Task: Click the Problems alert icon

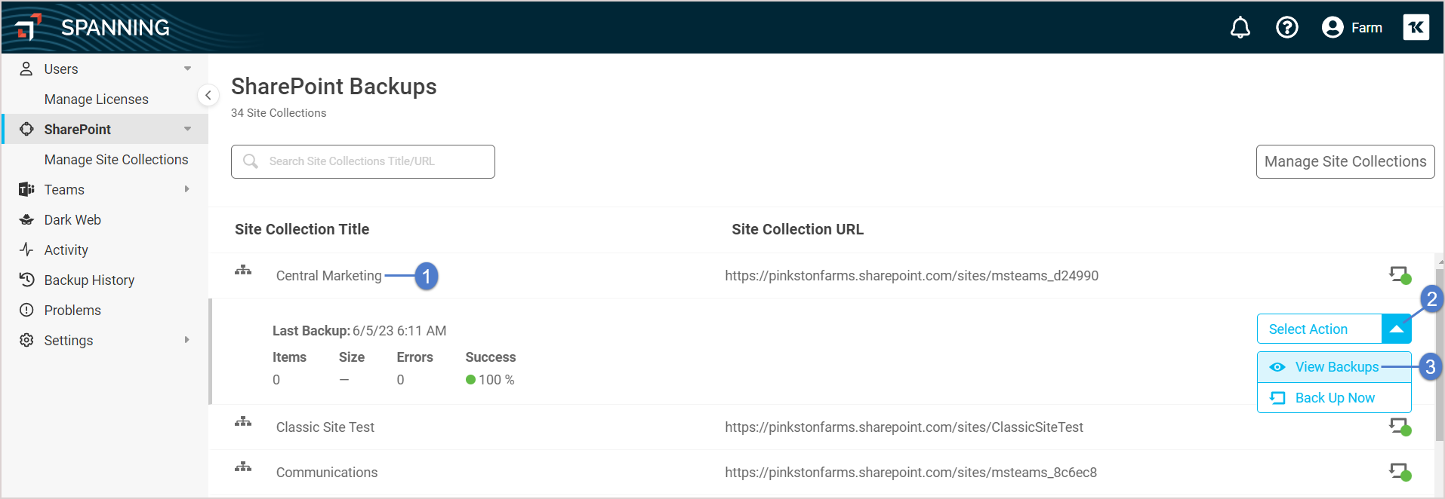Action: pos(26,310)
